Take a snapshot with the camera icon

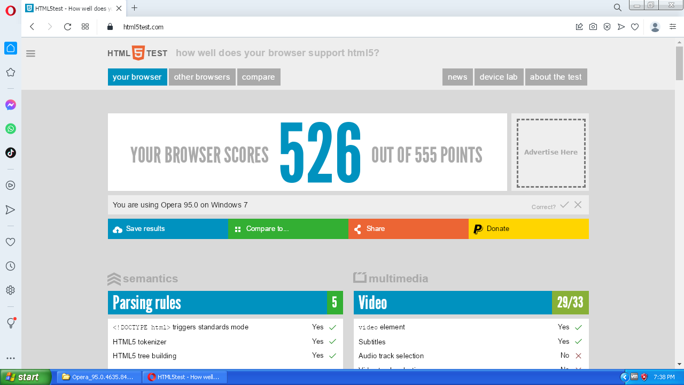point(593,27)
